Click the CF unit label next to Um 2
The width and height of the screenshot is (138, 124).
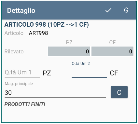(114, 73)
